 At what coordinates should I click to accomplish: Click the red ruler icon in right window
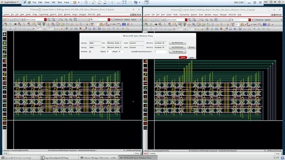[259, 24]
